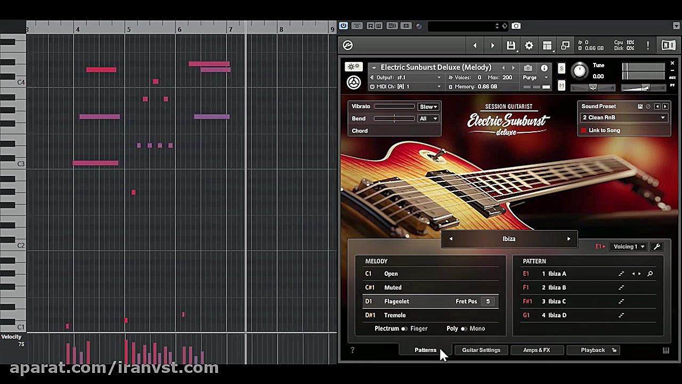
Task: Open the Amps & FX tab
Action: pos(537,350)
